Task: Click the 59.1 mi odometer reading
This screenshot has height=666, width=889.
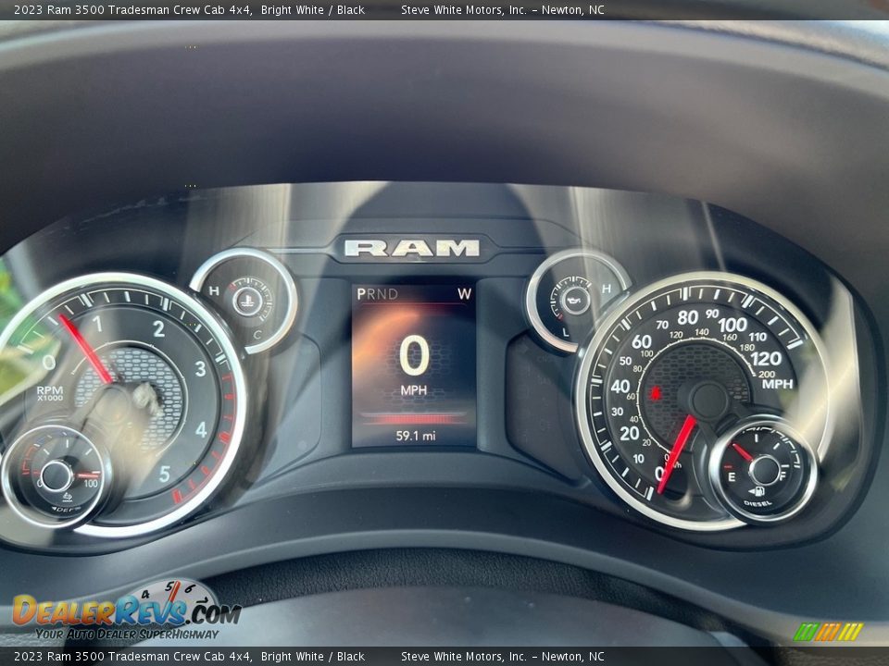Action: (416, 436)
